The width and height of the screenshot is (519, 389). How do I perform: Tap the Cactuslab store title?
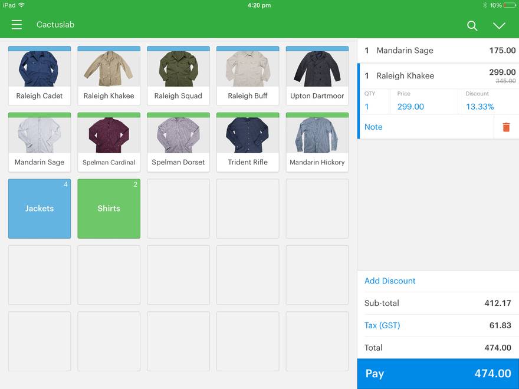[x=55, y=25]
